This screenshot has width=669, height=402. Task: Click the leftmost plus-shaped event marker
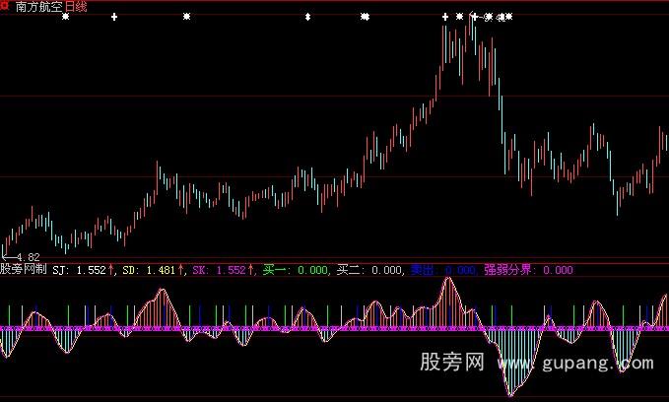point(114,17)
